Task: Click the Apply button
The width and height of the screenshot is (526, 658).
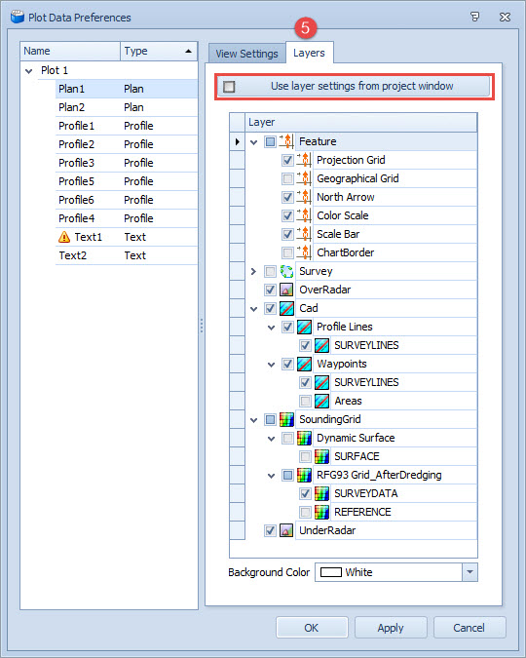Action: click(x=391, y=628)
